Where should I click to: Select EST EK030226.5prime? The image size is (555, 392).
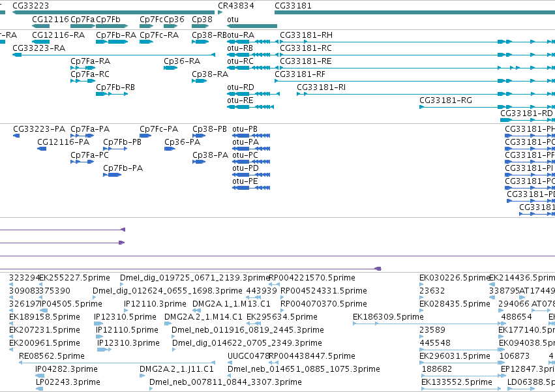point(421,284)
